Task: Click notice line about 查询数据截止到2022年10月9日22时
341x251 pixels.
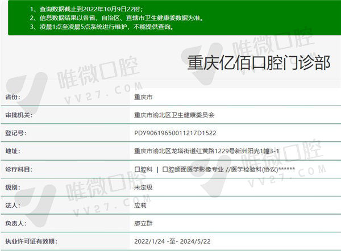Action: click(87, 9)
